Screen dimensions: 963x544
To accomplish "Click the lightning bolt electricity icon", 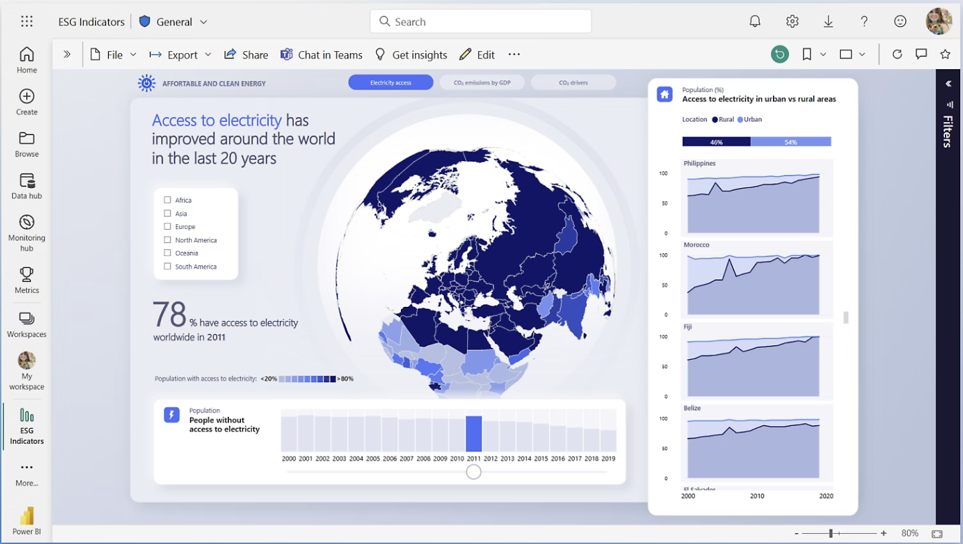I will 172,415.
